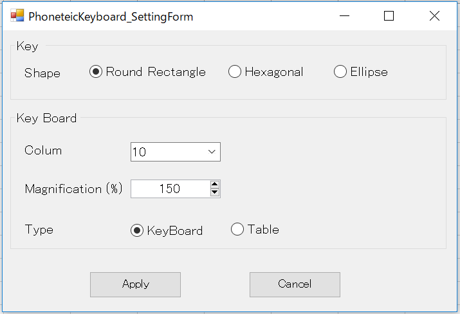Image resolution: width=460 pixels, height=314 pixels.
Task: Cancel the settings dialog
Action: 295,284
